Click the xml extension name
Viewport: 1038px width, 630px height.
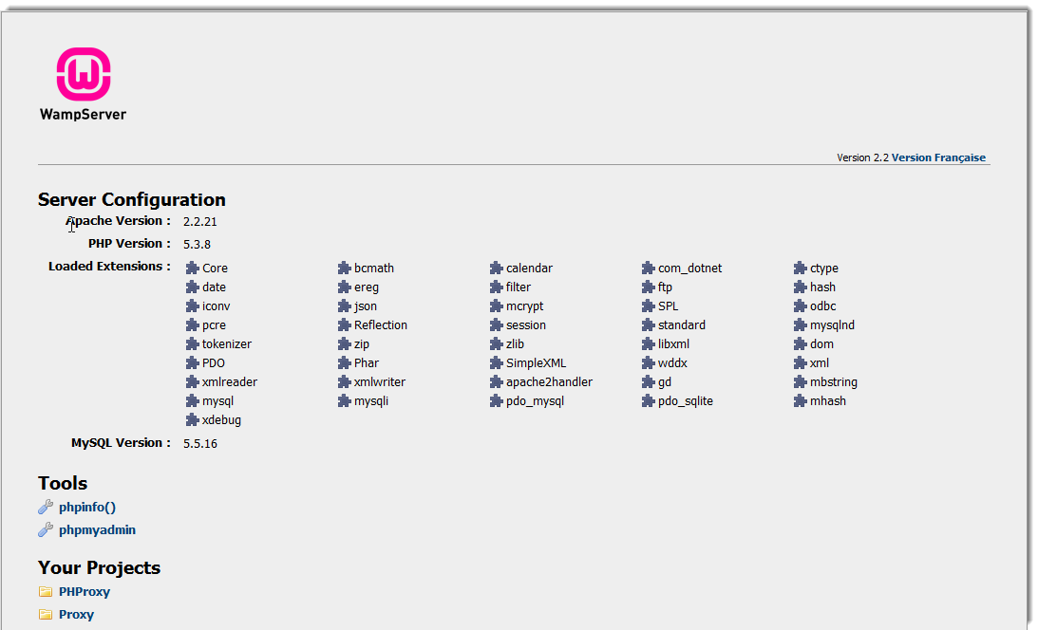(x=819, y=363)
